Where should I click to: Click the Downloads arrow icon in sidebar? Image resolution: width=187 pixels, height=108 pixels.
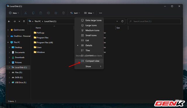tap(13, 57)
